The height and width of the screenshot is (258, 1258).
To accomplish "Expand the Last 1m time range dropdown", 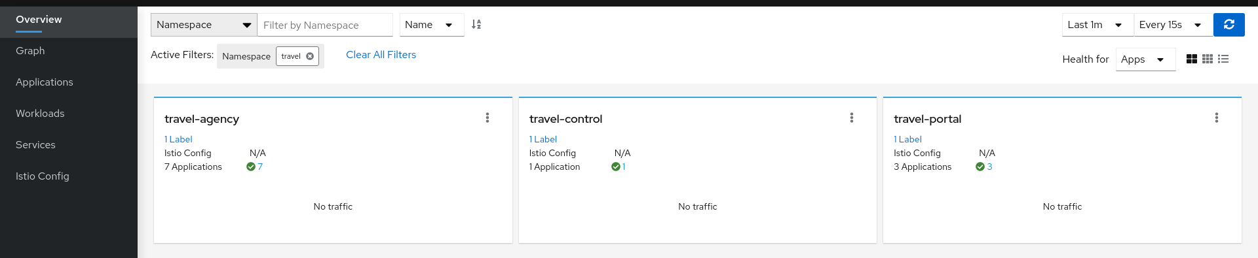I will pos(1098,25).
